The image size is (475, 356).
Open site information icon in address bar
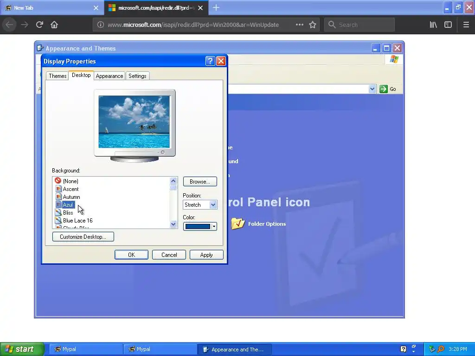101,25
